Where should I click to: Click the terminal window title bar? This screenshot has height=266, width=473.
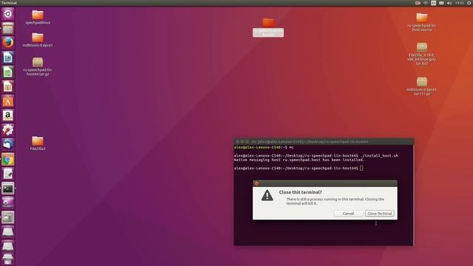(324, 141)
